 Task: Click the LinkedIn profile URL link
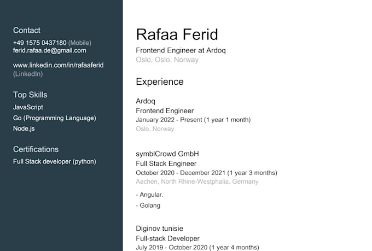(x=58, y=65)
